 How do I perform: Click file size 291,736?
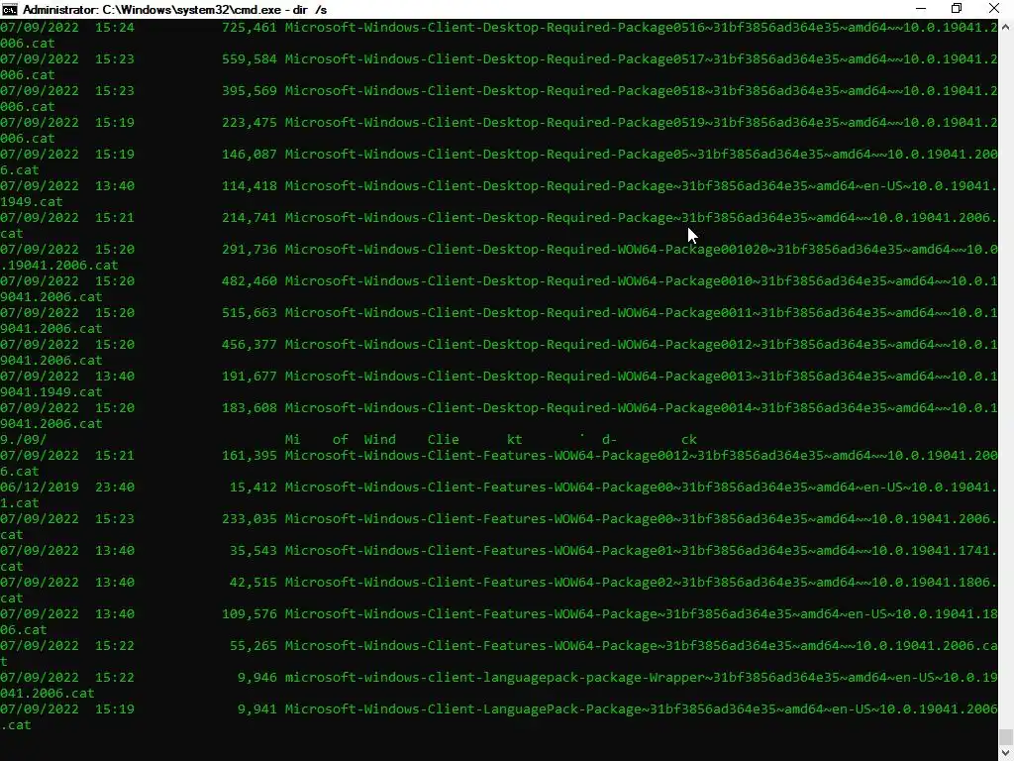point(249,250)
